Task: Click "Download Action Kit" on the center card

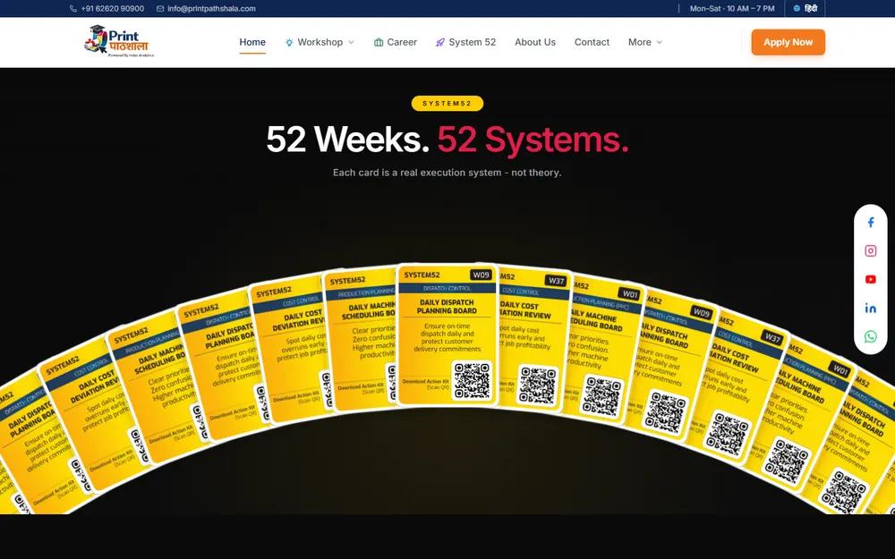Action: click(426, 381)
